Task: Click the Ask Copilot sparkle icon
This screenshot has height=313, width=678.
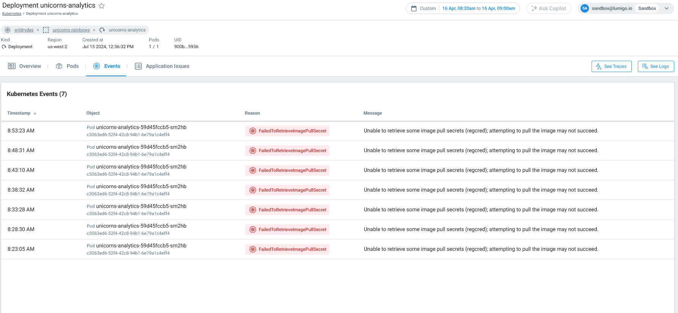Action: [x=534, y=8]
